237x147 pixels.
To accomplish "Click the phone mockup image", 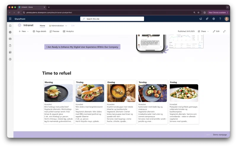I will click(x=150, y=43).
